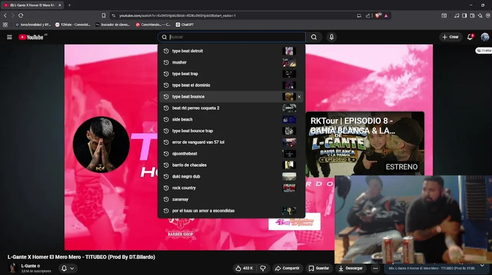Go forward in browser
The width and height of the screenshot is (492, 275).
click(x=13, y=16)
